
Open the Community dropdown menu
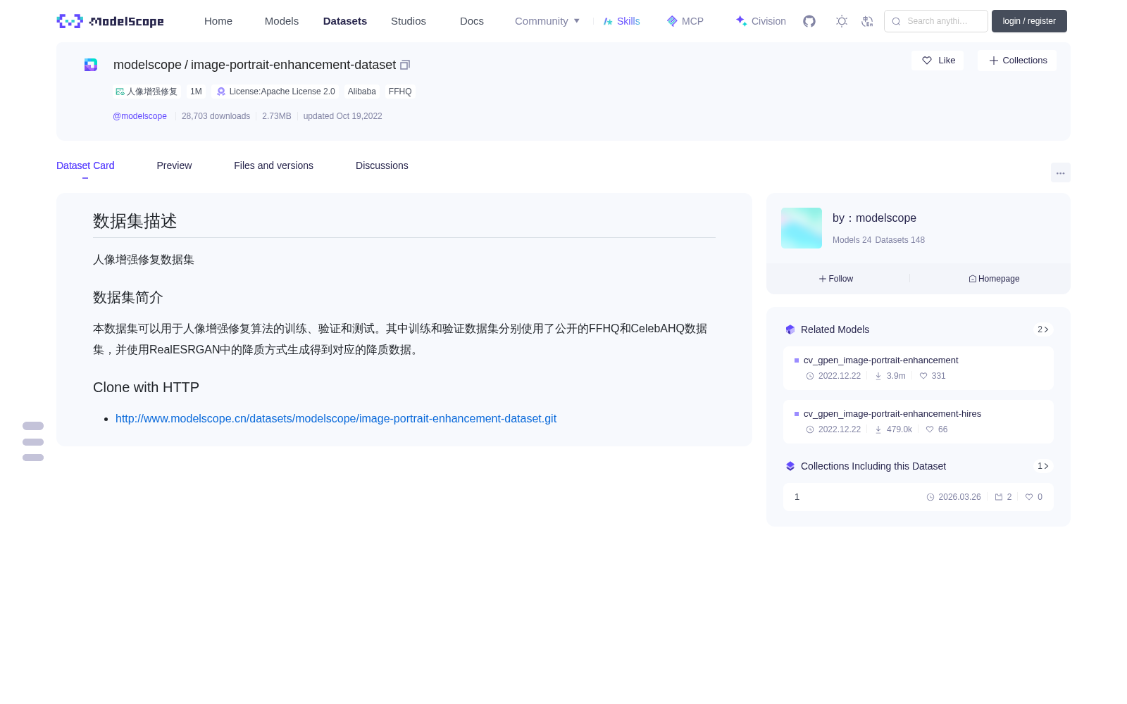(x=547, y=21)
